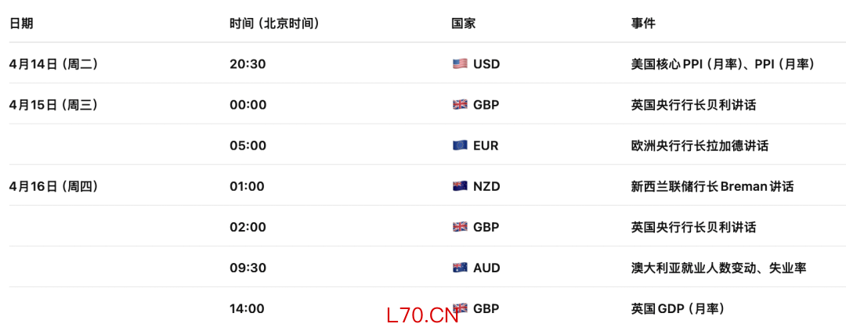Screen dimensions: 846x331
Task: Click the Australian flag beside AUD
Action: tap(460, 268)
